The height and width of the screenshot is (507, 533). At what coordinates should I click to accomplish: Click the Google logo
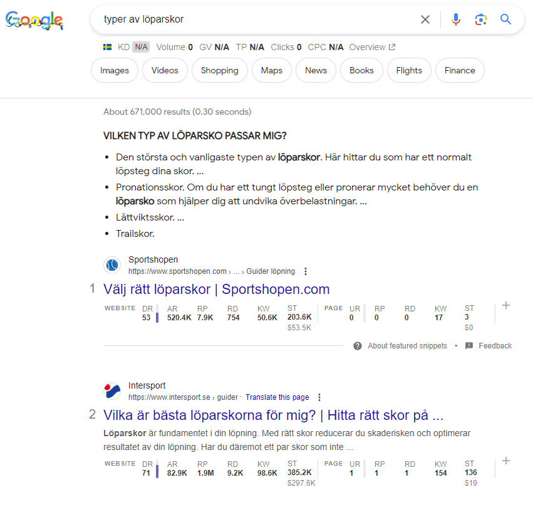click(34, 19)
